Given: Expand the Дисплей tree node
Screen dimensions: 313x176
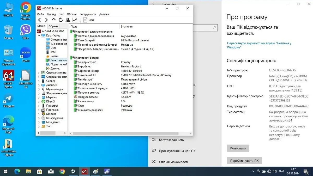Looking at the screenshot, I should click(x=39, y=85).
